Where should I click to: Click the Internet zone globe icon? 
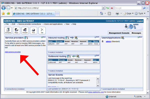[x=107, y=96]
